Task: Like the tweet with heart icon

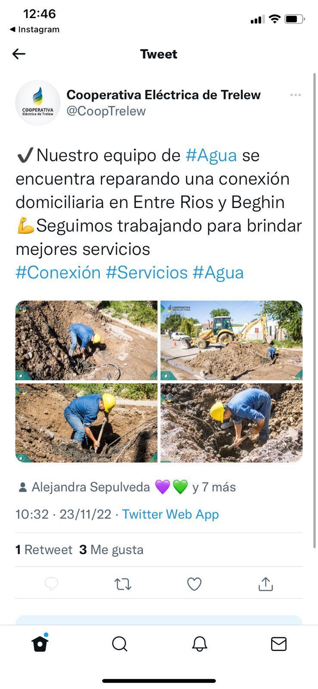Action: pyautogui.click(x=194, y=584)
